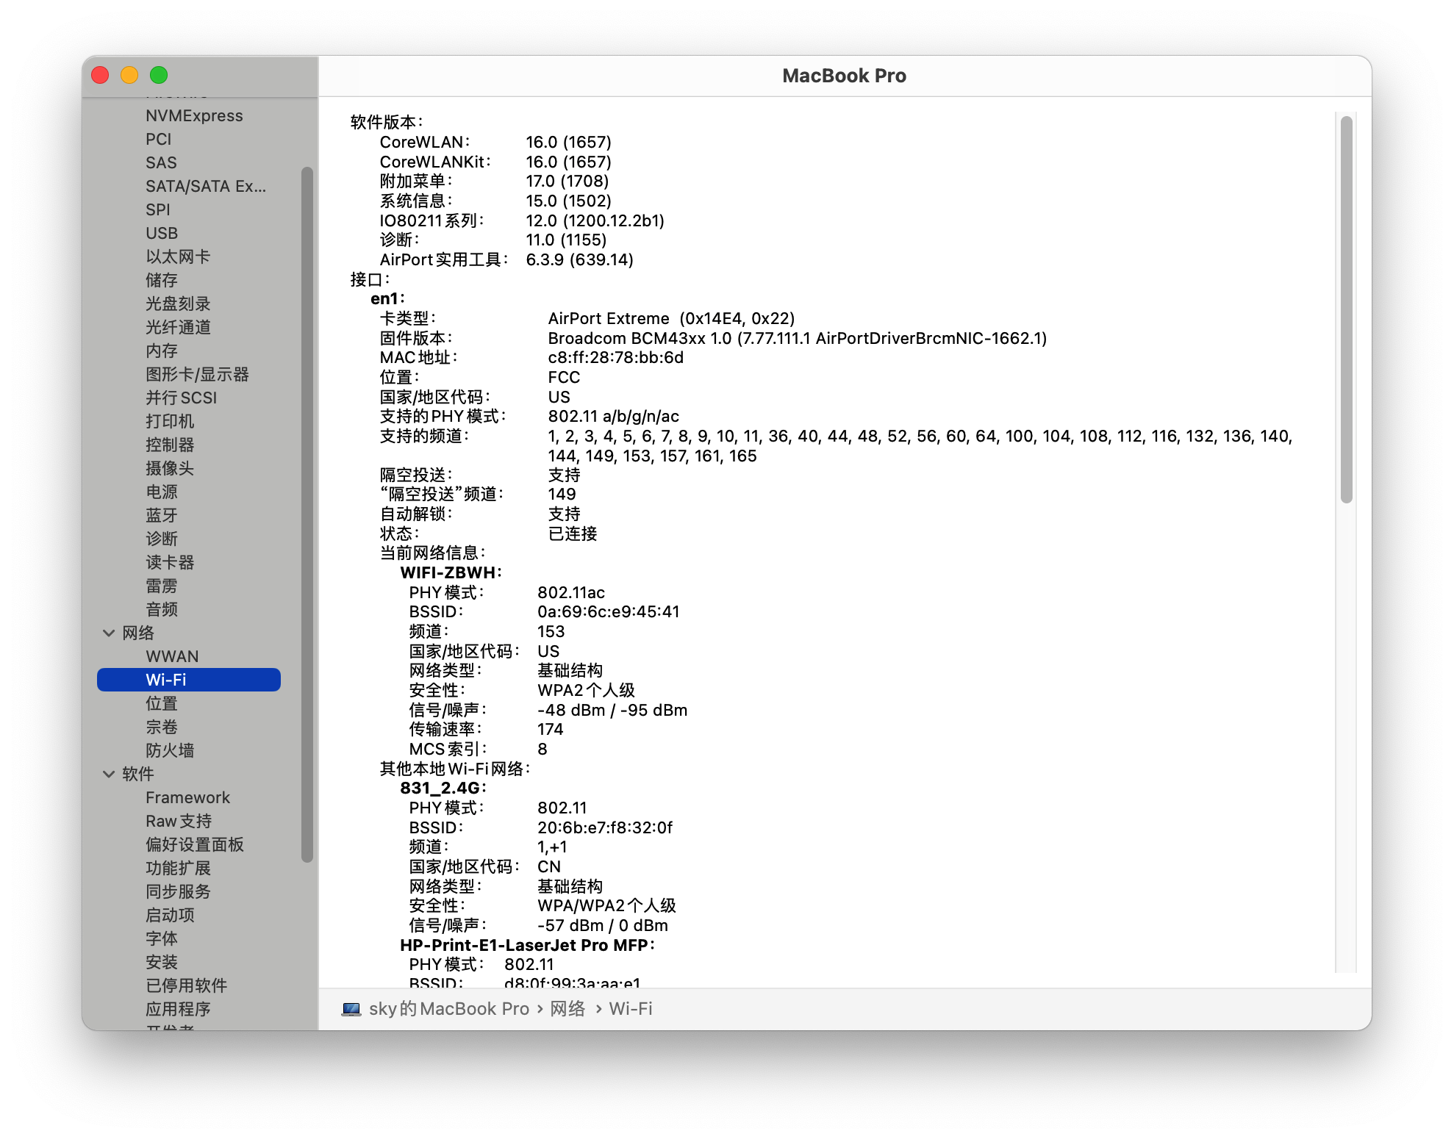Click the sidebar vertical scrollbar
This screenshot has height=1139, width=1454.
coord(307,514)
